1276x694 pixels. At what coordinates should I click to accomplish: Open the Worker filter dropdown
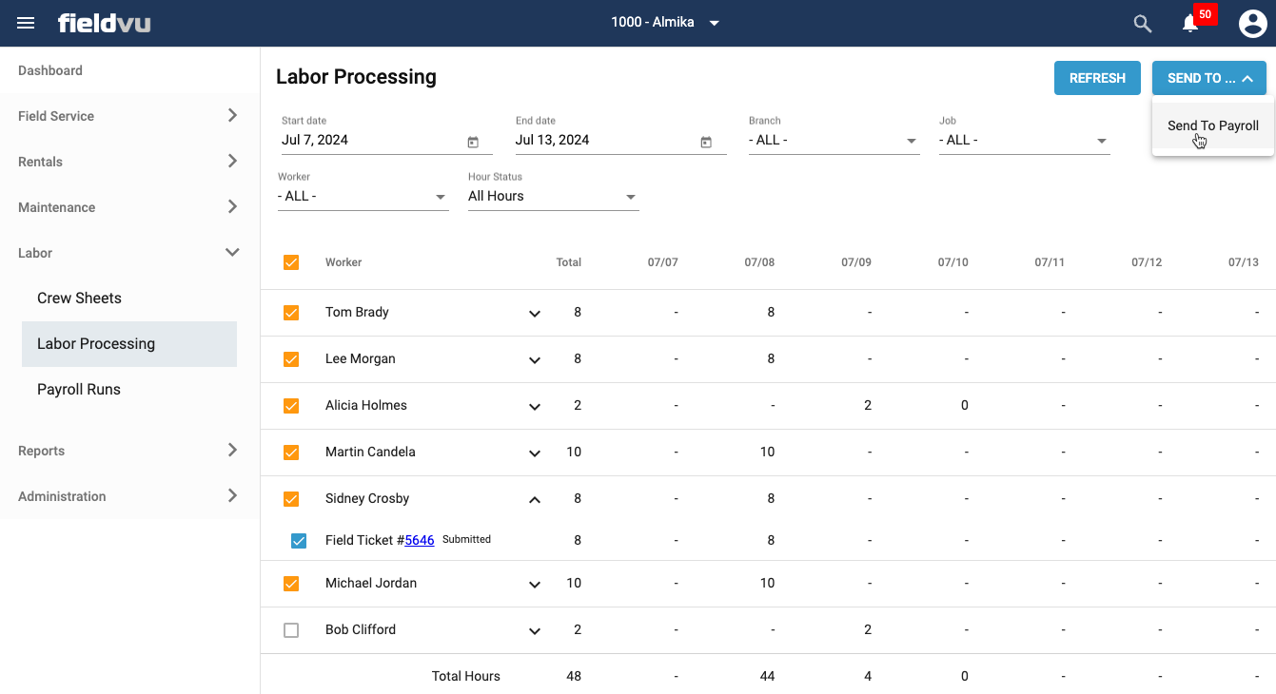(363, 196)
